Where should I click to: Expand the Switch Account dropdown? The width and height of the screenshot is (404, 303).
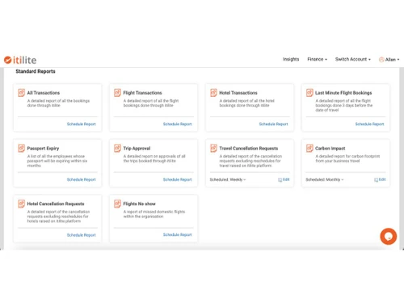click(353, 59)
